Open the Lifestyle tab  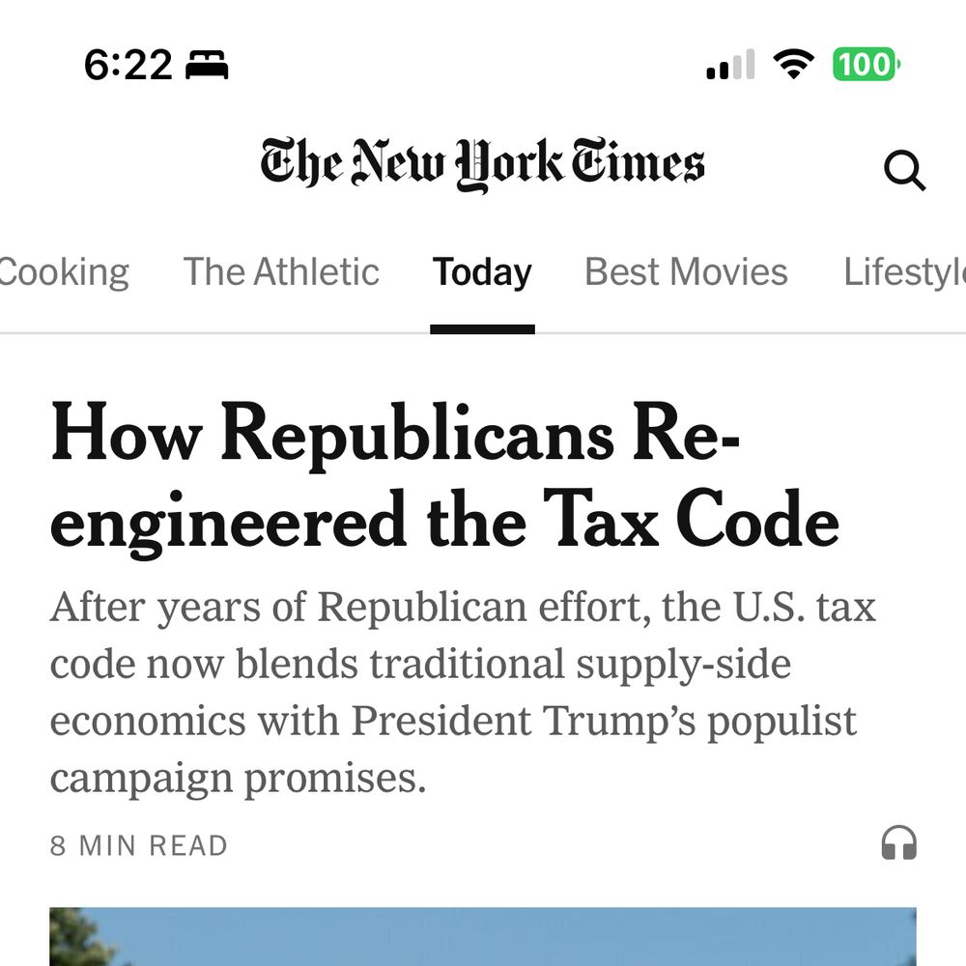tap(904, 273)
